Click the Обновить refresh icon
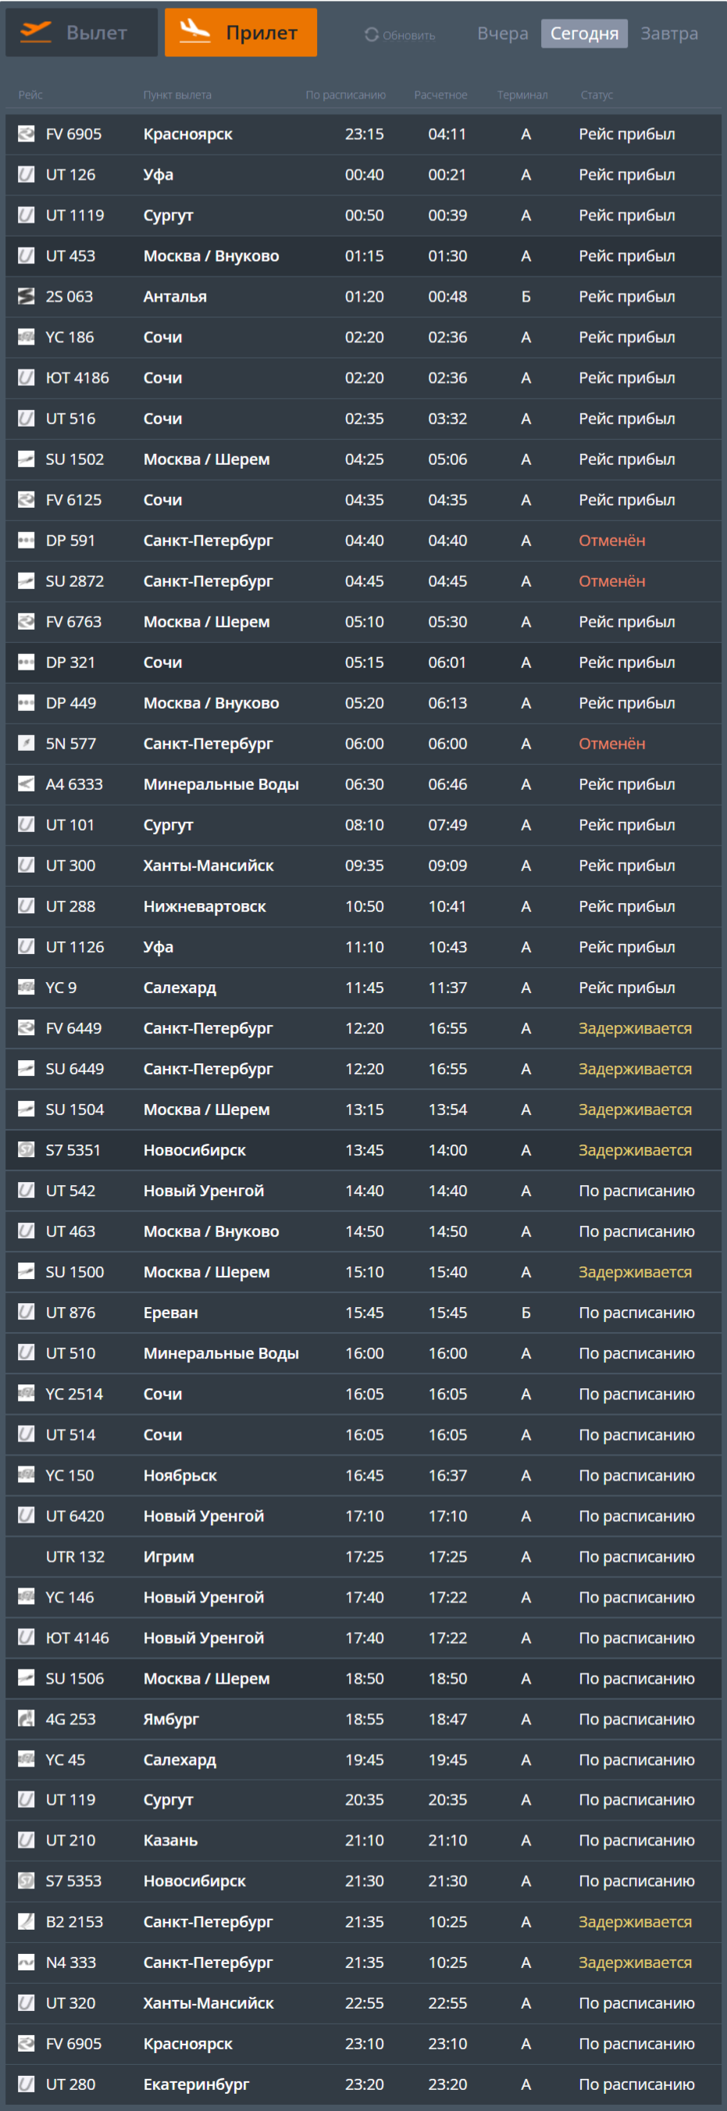 point(372,35)
